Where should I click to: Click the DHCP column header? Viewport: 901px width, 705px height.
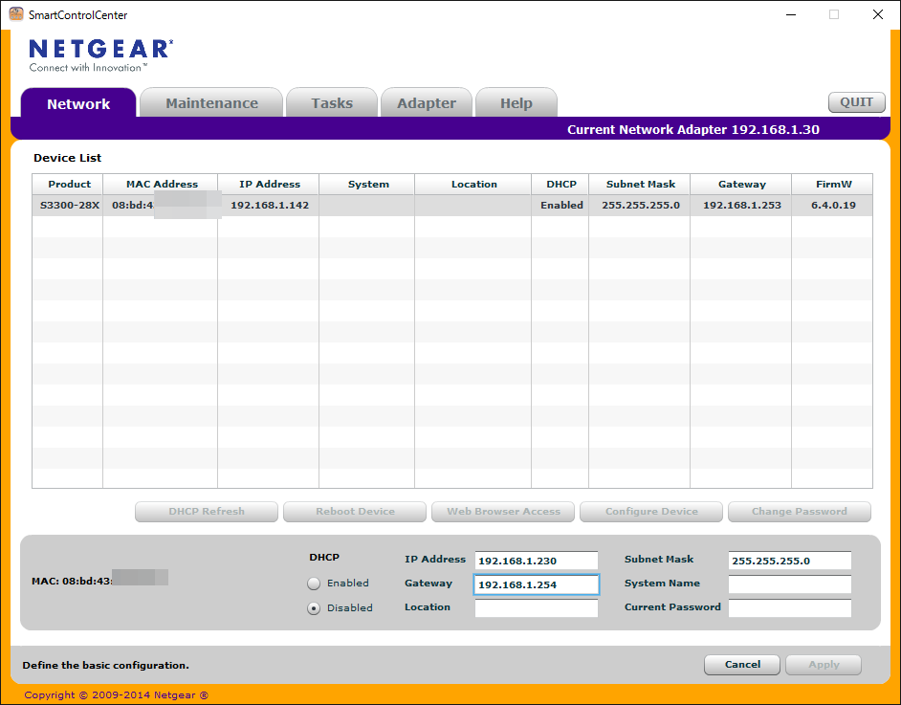(x=561, y=185)
